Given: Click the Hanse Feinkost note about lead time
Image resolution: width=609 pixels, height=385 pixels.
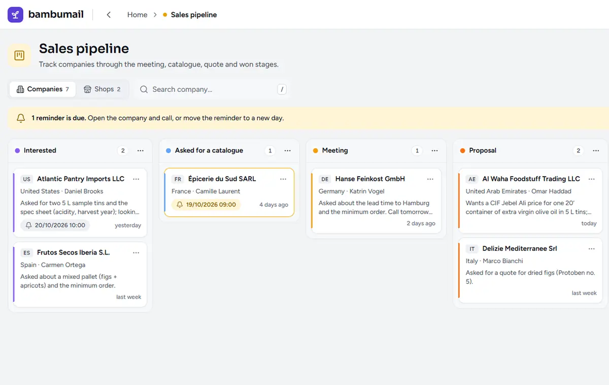Looking at the screenshot, I should (376, 207).
